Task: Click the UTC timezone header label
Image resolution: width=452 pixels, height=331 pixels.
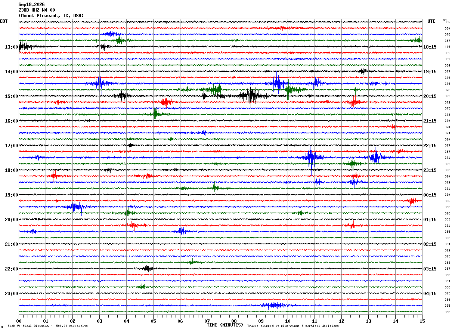Action: pos(431,21)
